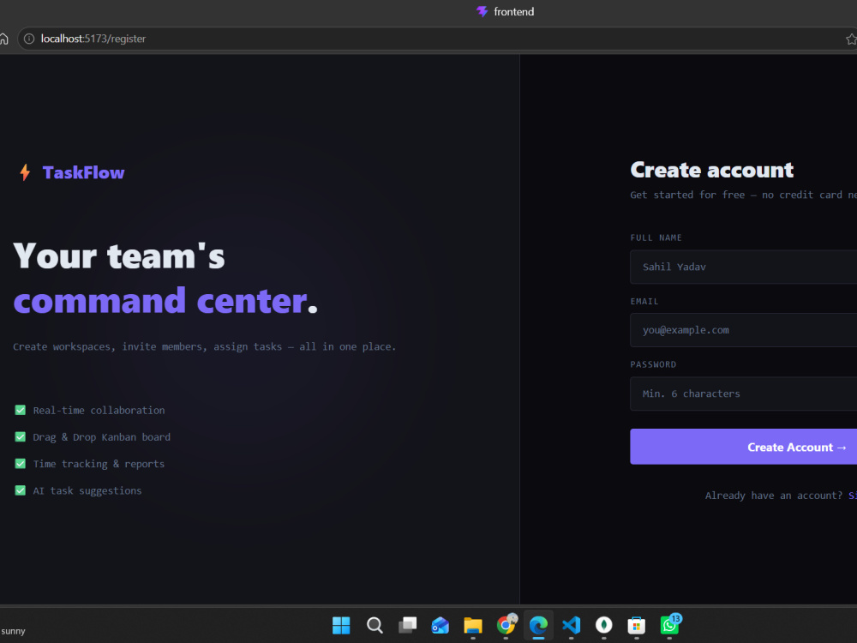
Task: Click the browser home icon
Action: [3, 39]
